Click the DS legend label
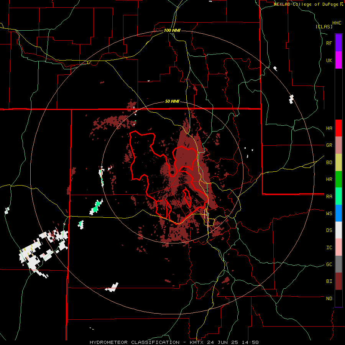The width and height of the screenshot is (345, 345). click(x=329, y=230)
